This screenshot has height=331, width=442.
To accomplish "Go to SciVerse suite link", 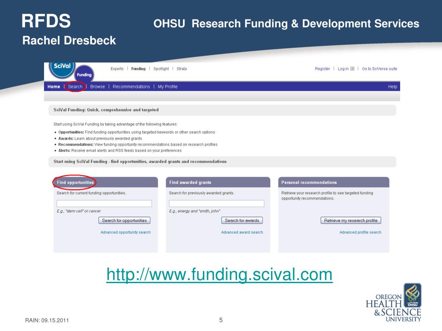I will pos(379,69).
